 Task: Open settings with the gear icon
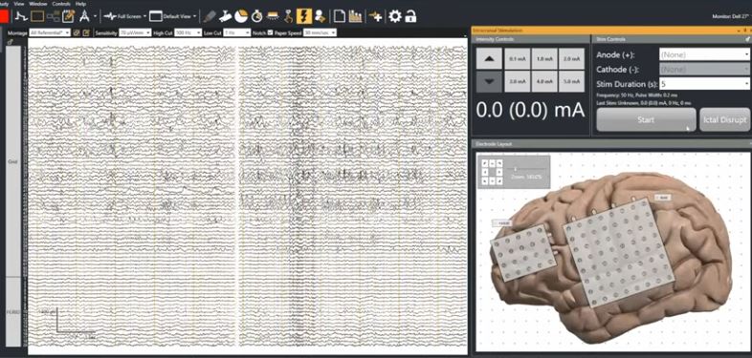pos(395,16)
